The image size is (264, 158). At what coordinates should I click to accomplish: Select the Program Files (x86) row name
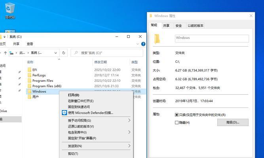click(x=47, y=86)
